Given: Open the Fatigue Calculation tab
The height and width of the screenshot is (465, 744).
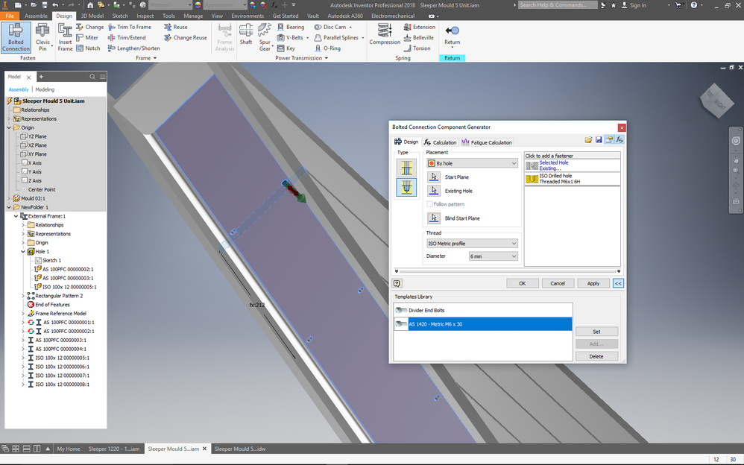Looking at the screenshot, I should point(487,142).
